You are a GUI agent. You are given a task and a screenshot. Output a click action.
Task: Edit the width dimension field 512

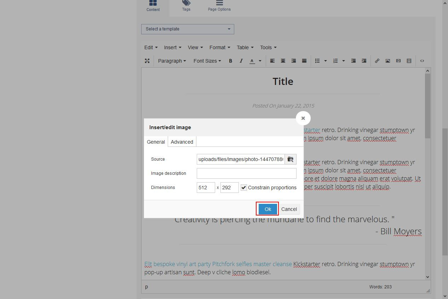206,188
